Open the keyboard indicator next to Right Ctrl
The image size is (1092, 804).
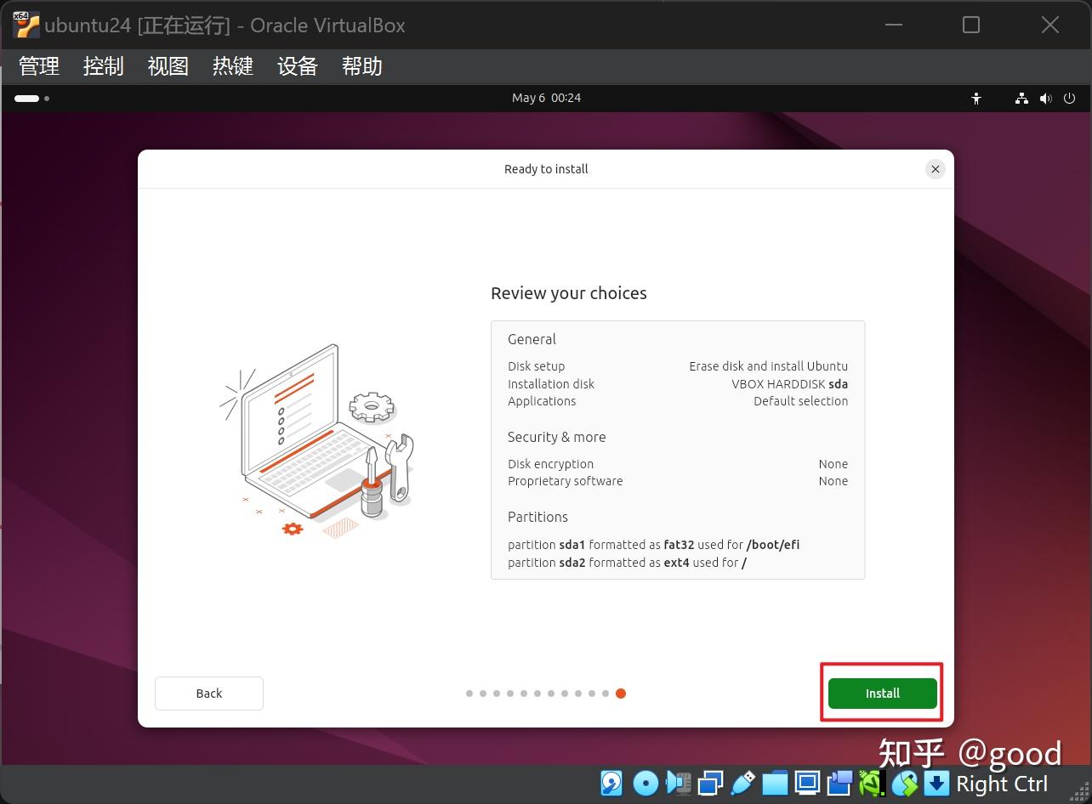click(936, 783)
